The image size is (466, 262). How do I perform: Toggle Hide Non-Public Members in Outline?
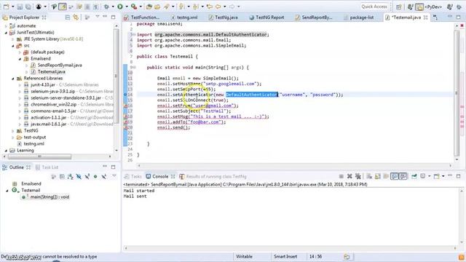(95, 177)
